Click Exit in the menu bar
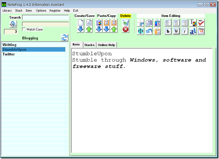 pos(75,11)
